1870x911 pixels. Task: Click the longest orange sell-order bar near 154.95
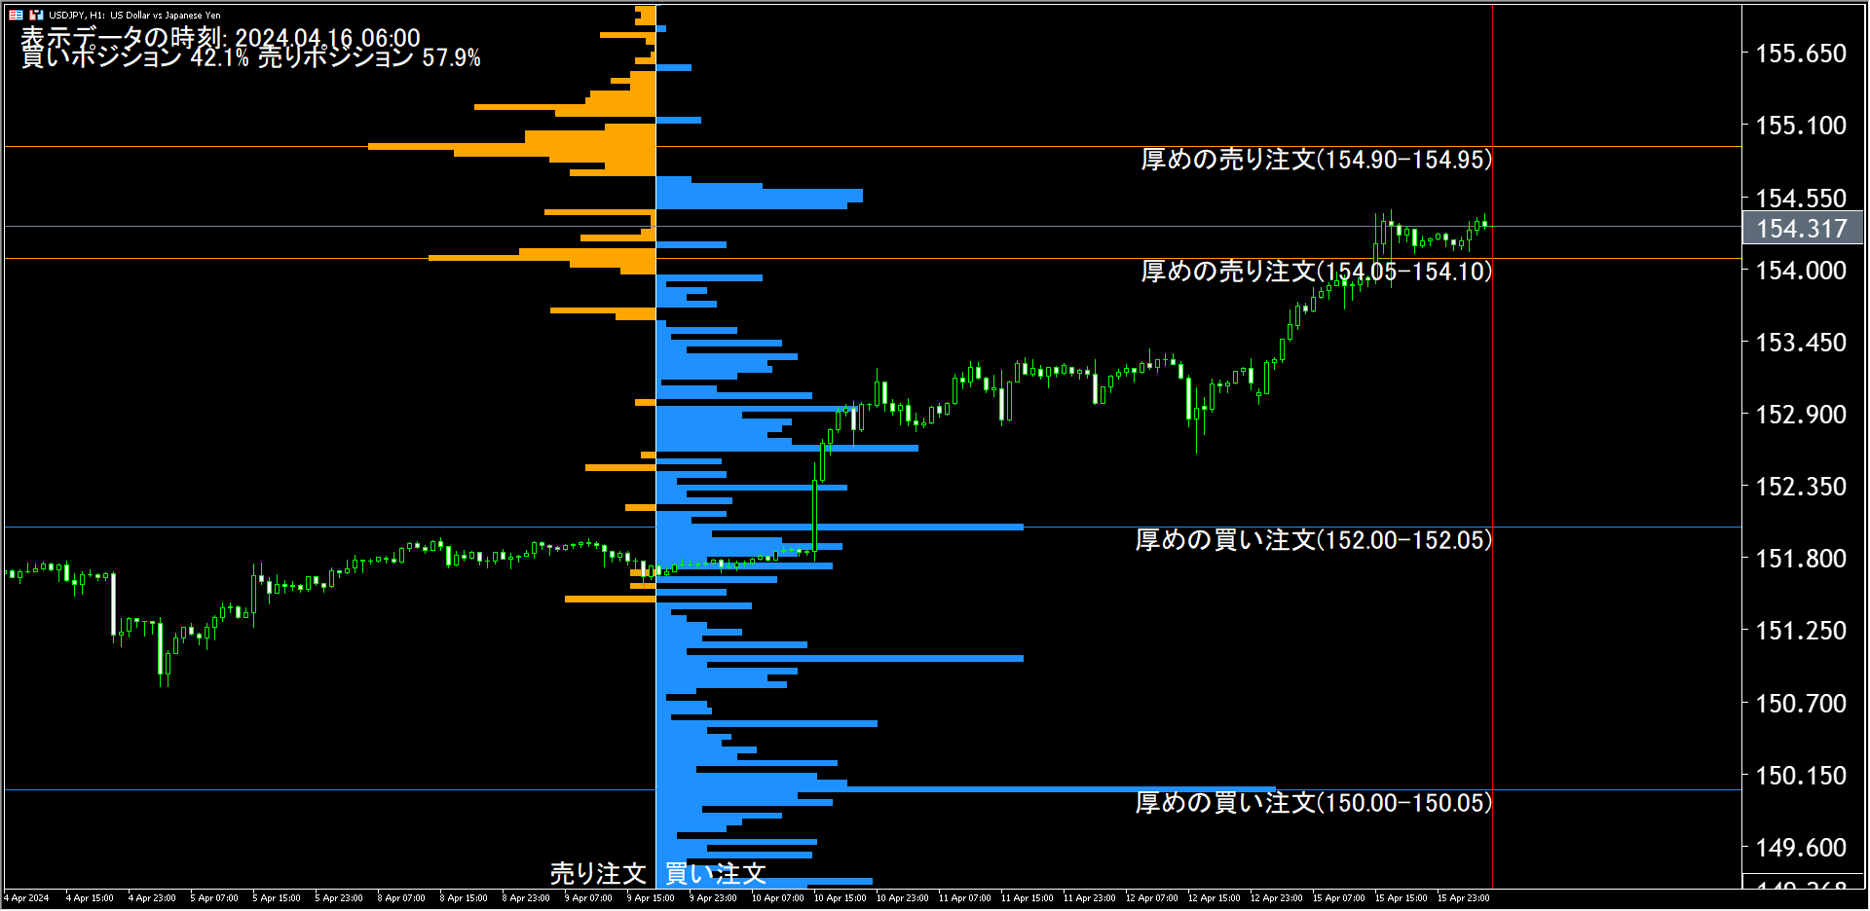coord(511,147)
